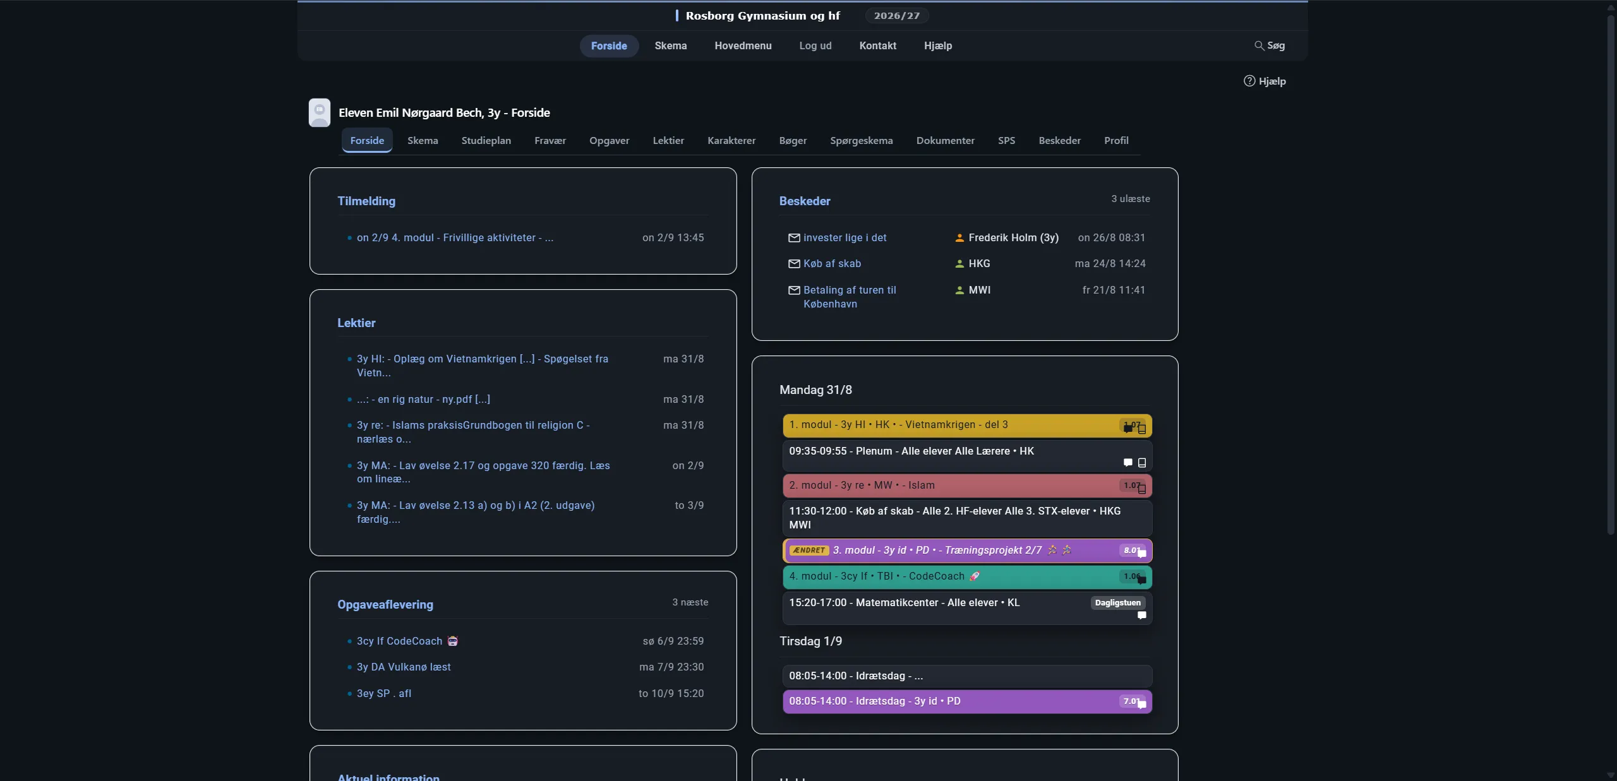Screen dimensions: 1617x781
Task: Open homework 'Oplæg om Vietnamkrigen'
Action: click(x=483, y=366)
